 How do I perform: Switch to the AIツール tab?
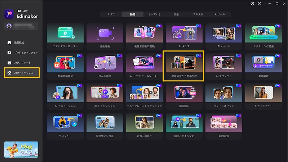pyautogui.click(x=220, y=14)
